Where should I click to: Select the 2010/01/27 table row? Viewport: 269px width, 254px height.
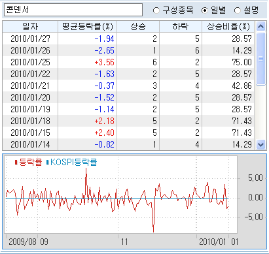click(128, 39)
